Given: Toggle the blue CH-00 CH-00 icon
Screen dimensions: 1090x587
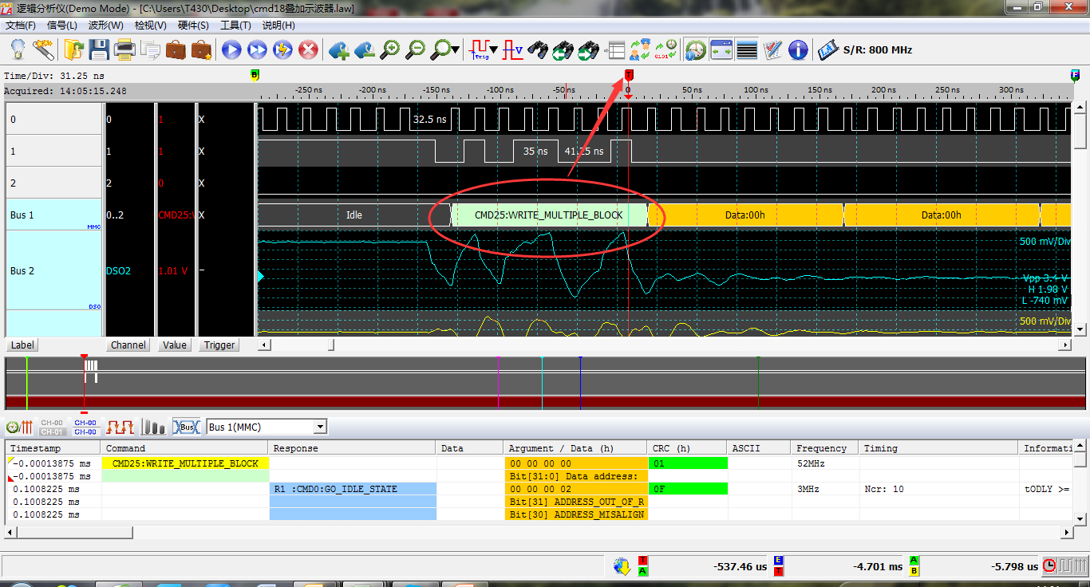Looking at the screenshot, I should [x=85, y=427].
